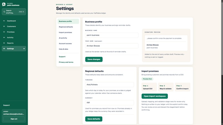Click the account email anirban.biswas@outlook
223x125 pixels.
click(x=14, y=114)
